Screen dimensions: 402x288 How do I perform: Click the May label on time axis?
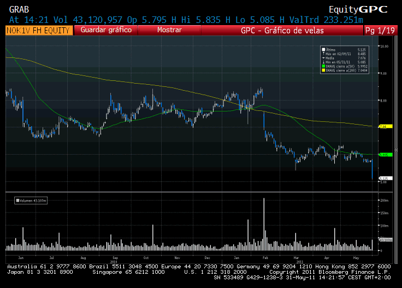click(x=356, y=258)
